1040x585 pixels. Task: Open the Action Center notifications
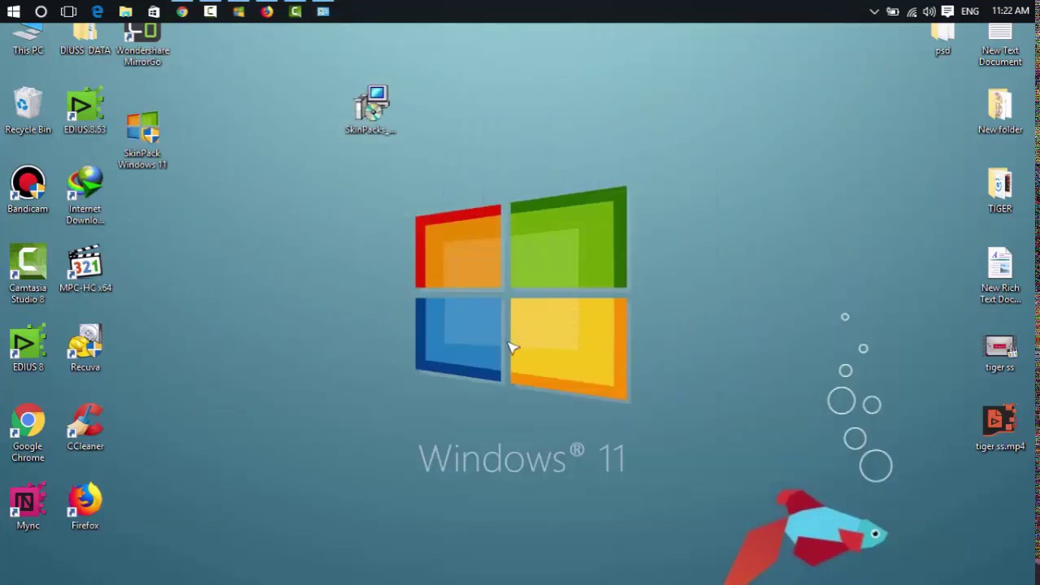(947, 11)
